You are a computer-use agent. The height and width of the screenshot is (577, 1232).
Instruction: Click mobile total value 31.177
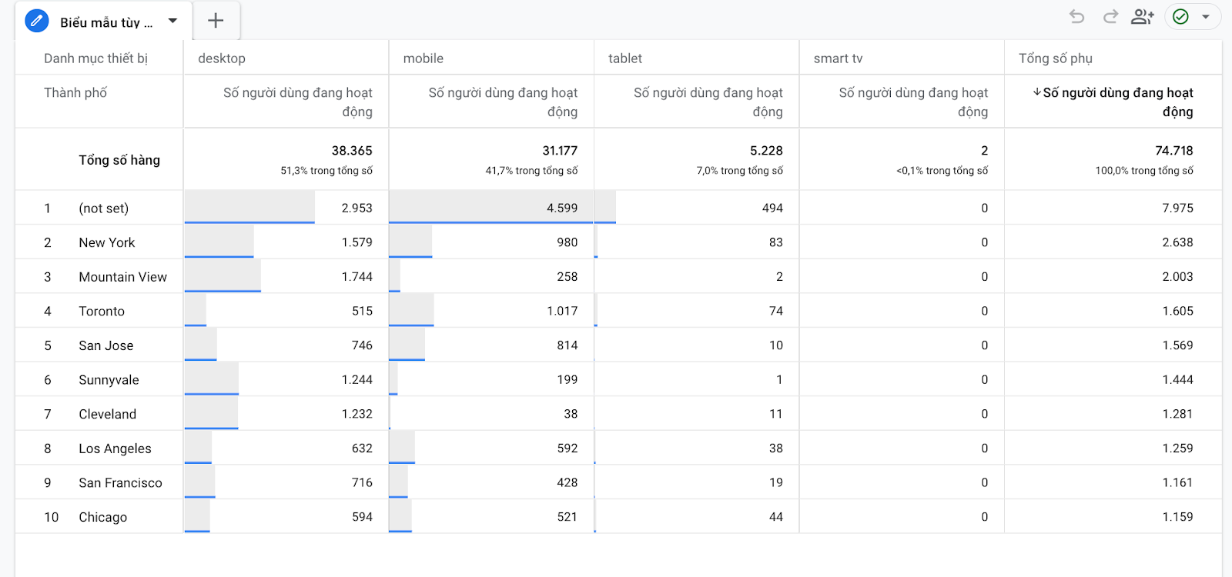coord(560,151)
